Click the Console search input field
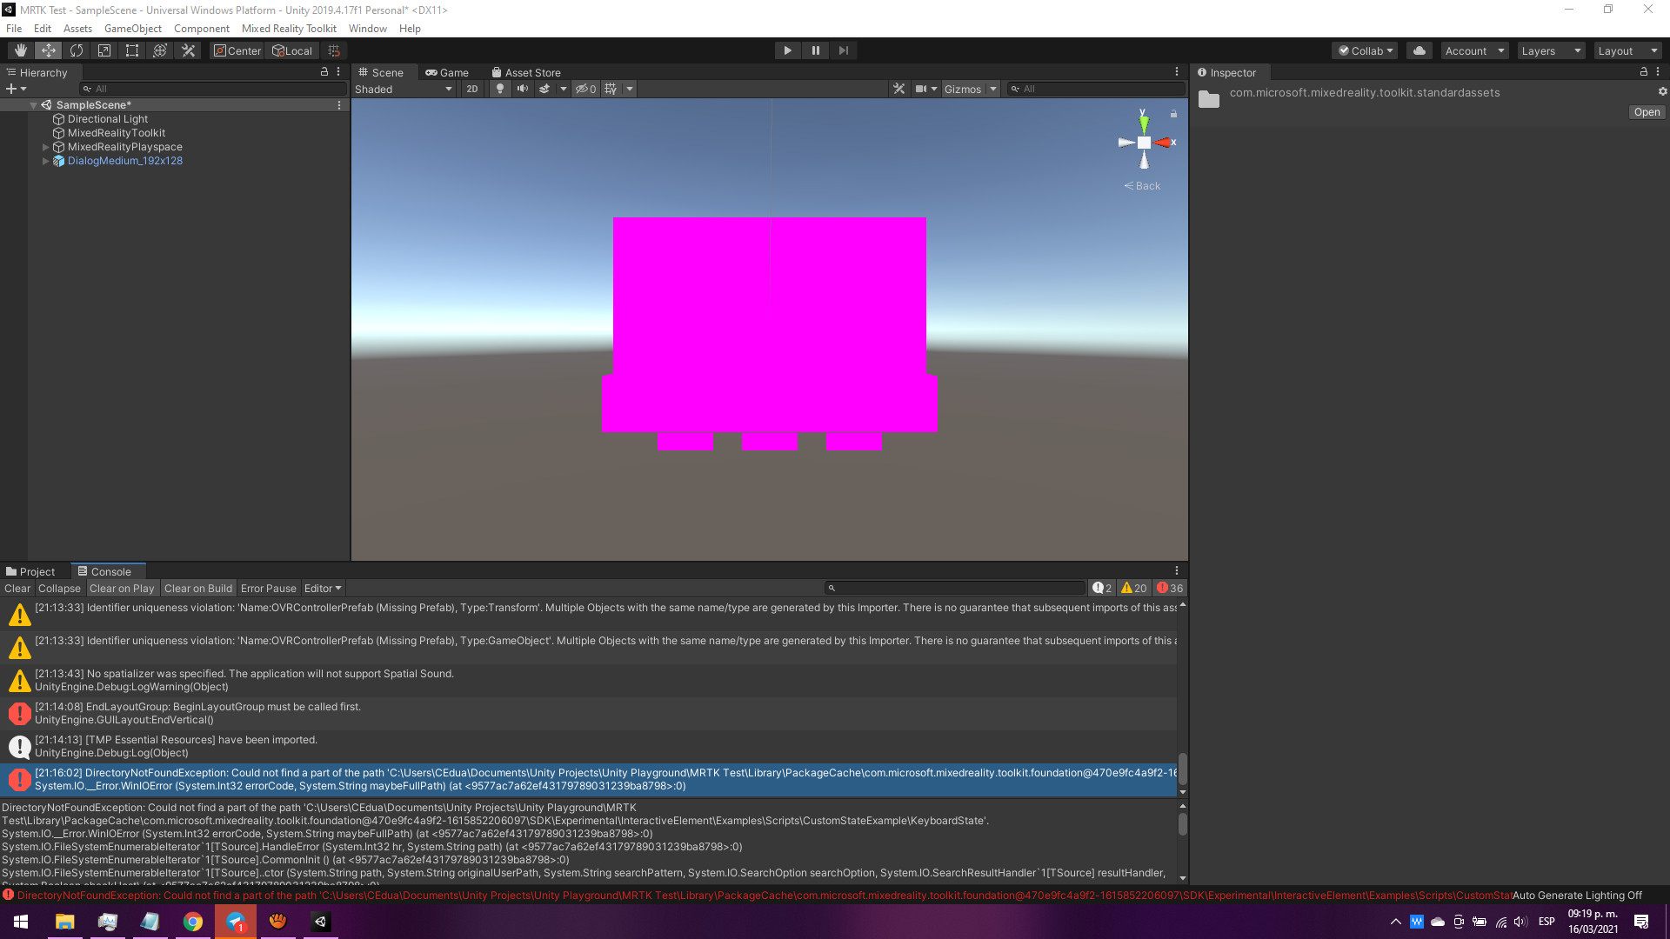This screenshot has width=1670, height=939. (955, 588)
